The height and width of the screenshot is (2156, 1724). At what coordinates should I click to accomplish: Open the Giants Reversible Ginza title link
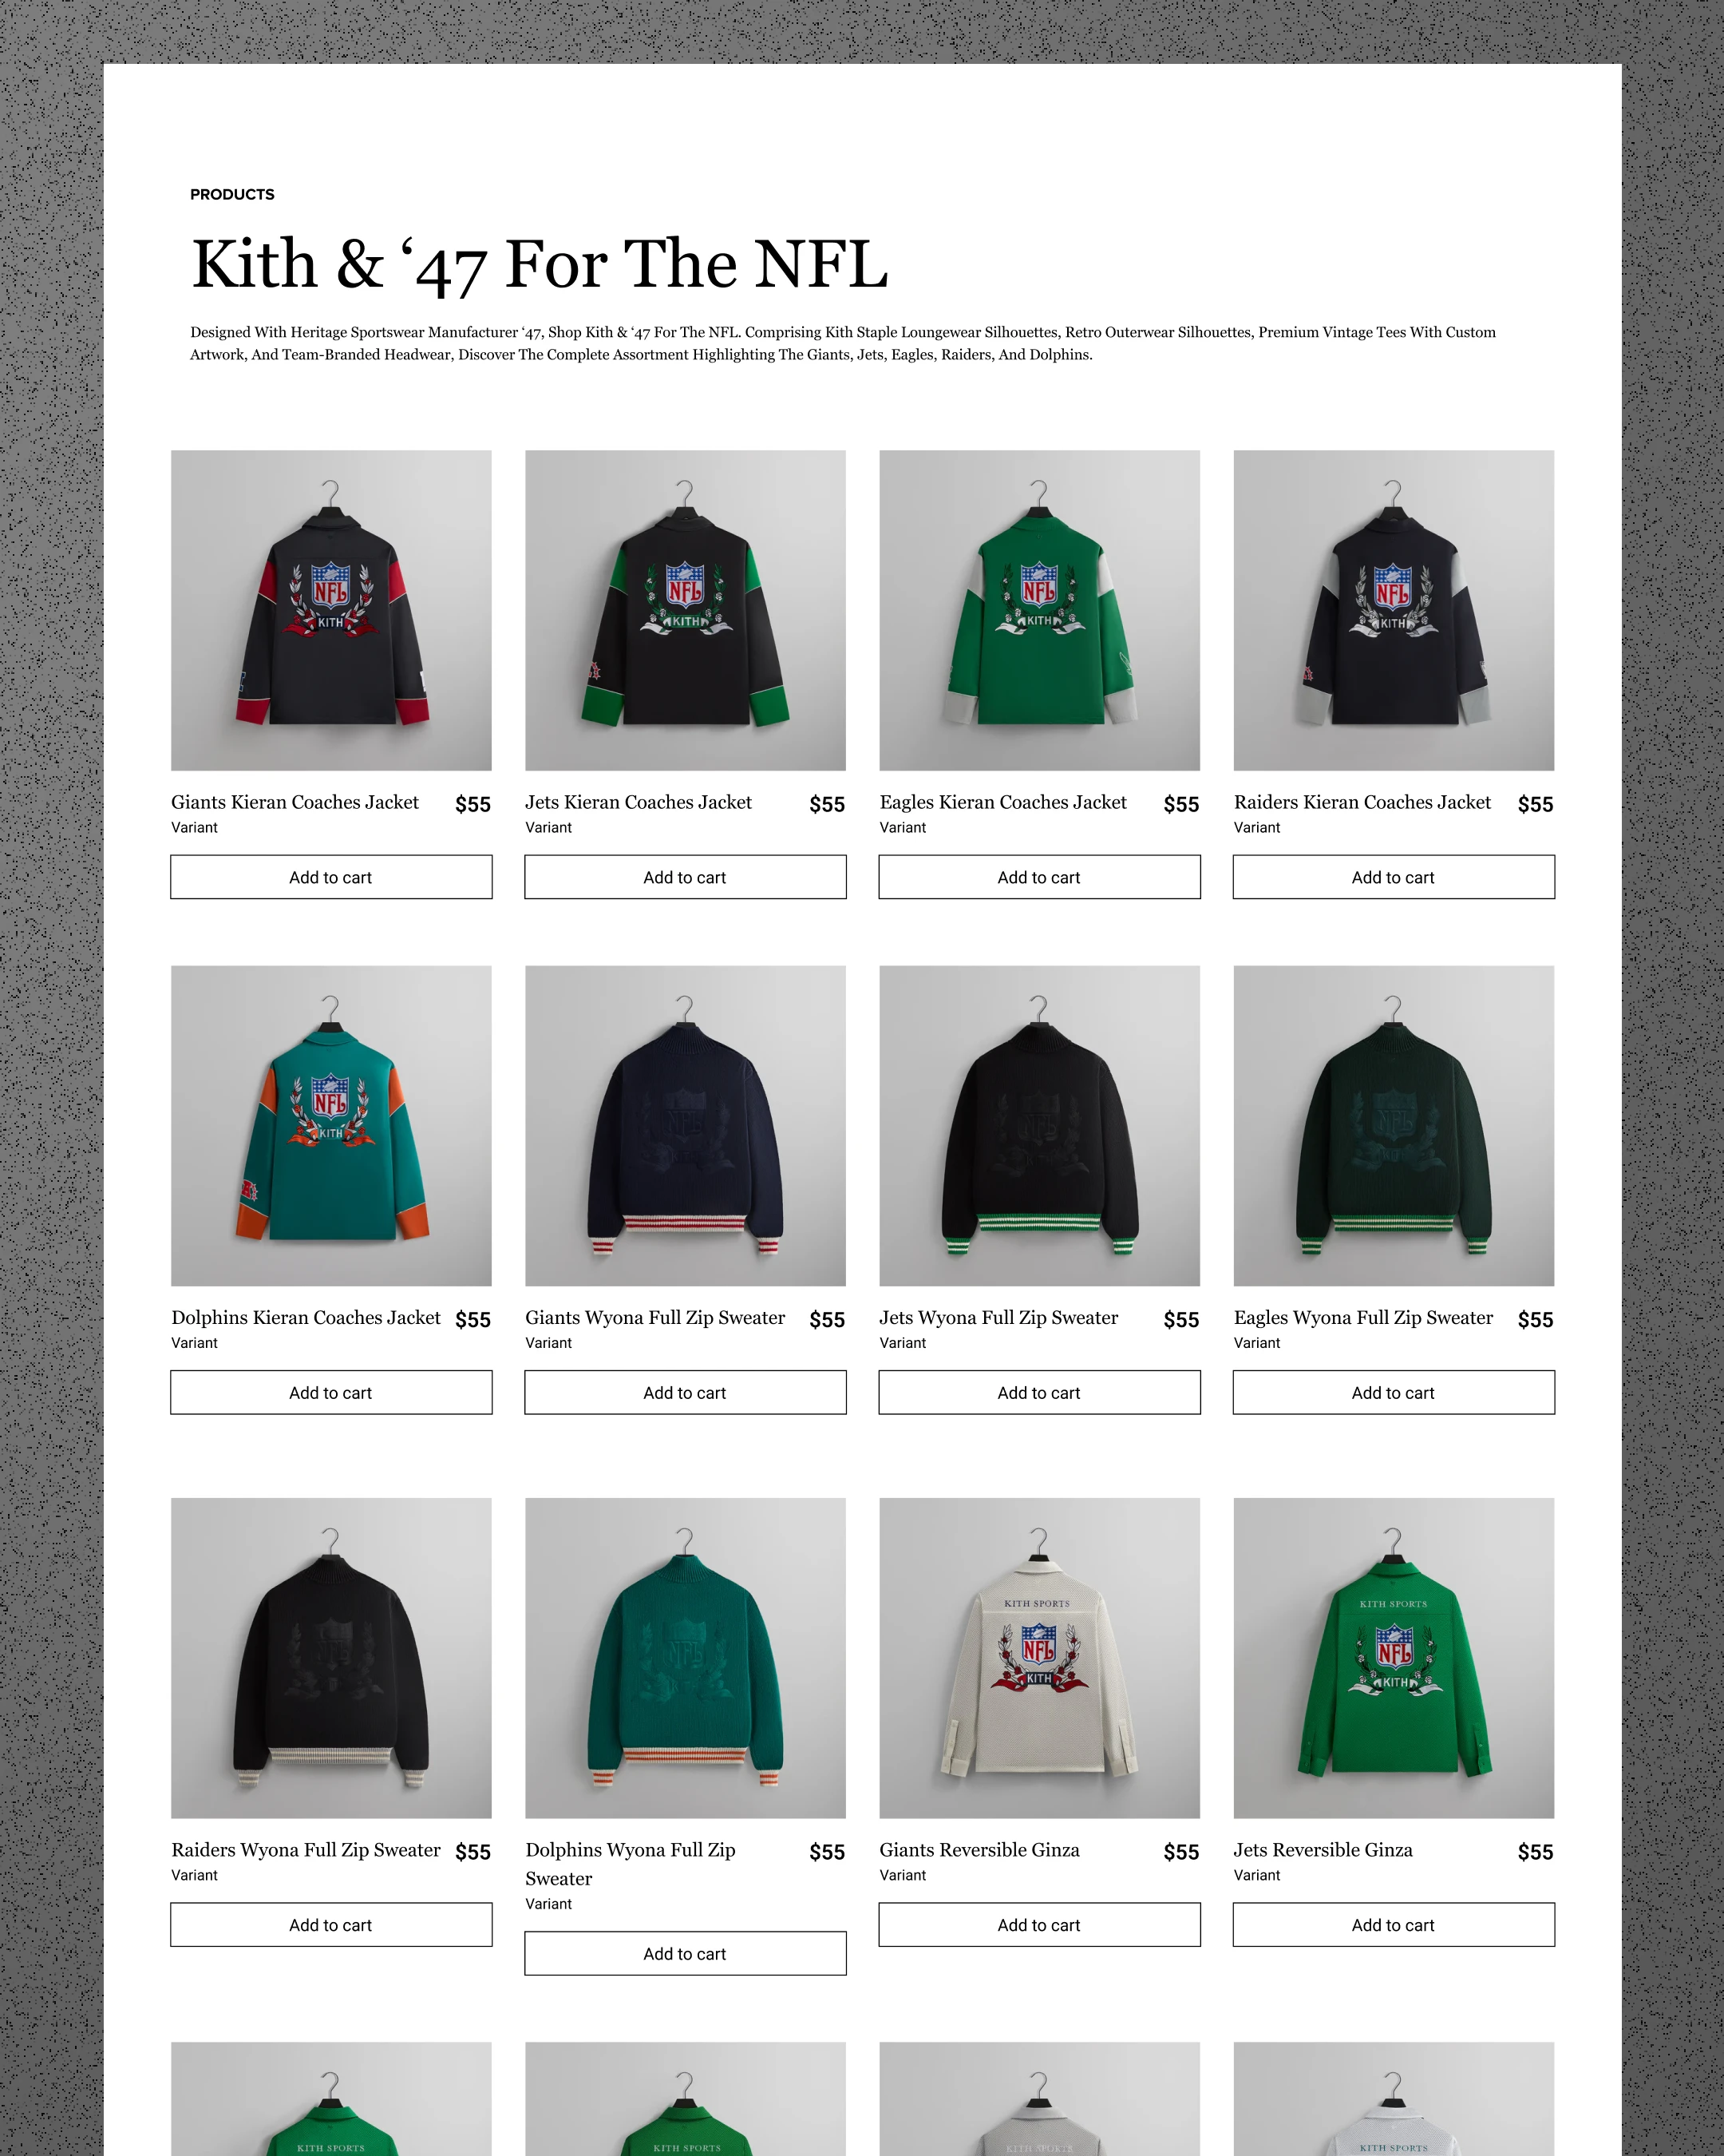(x=979, y=1849)
